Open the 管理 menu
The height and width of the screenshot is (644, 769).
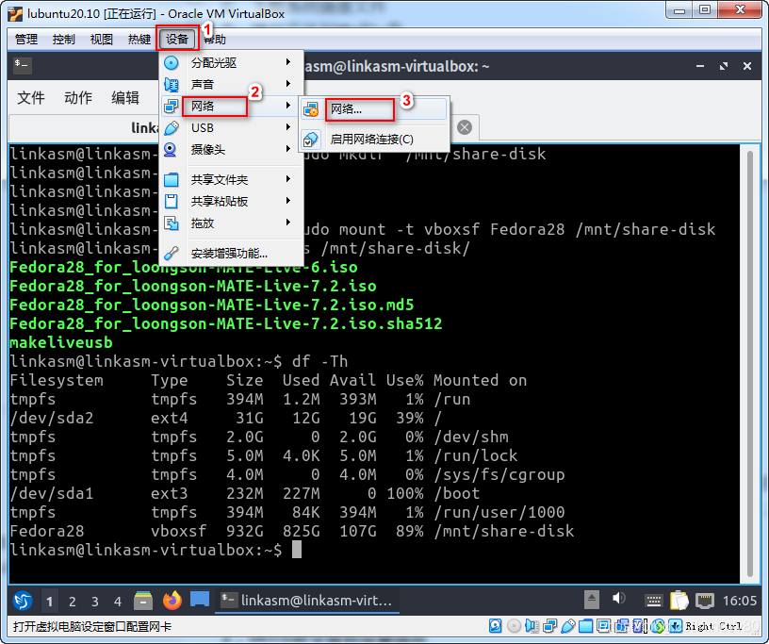click(26, 39)
